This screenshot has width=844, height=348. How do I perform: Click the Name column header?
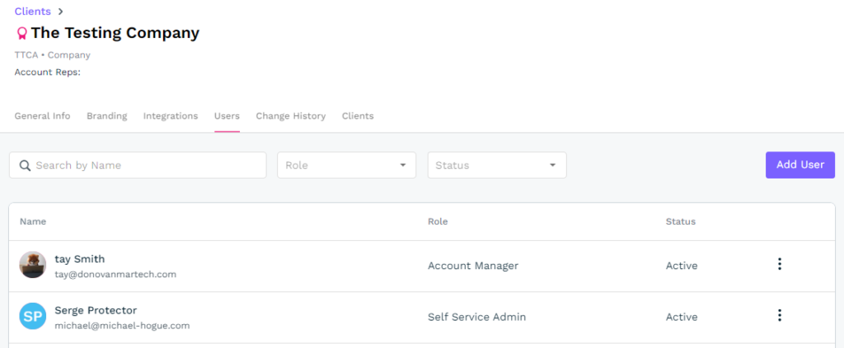[x=33, y=221]
